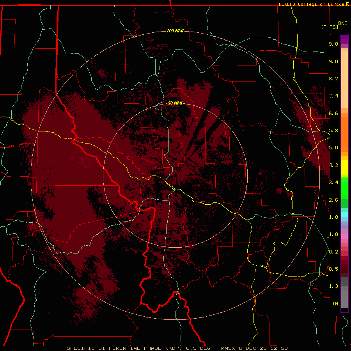Click the 6.6 value on the color scale

coord(333,113)
